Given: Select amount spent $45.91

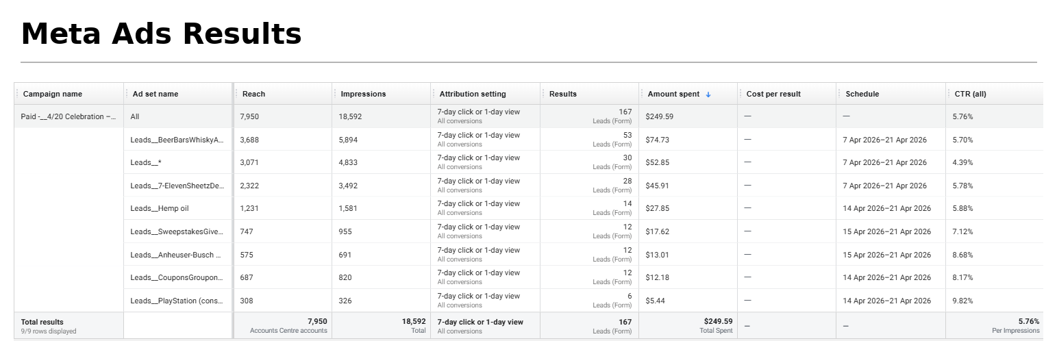Looking at the screenshot, I should 658,186.
